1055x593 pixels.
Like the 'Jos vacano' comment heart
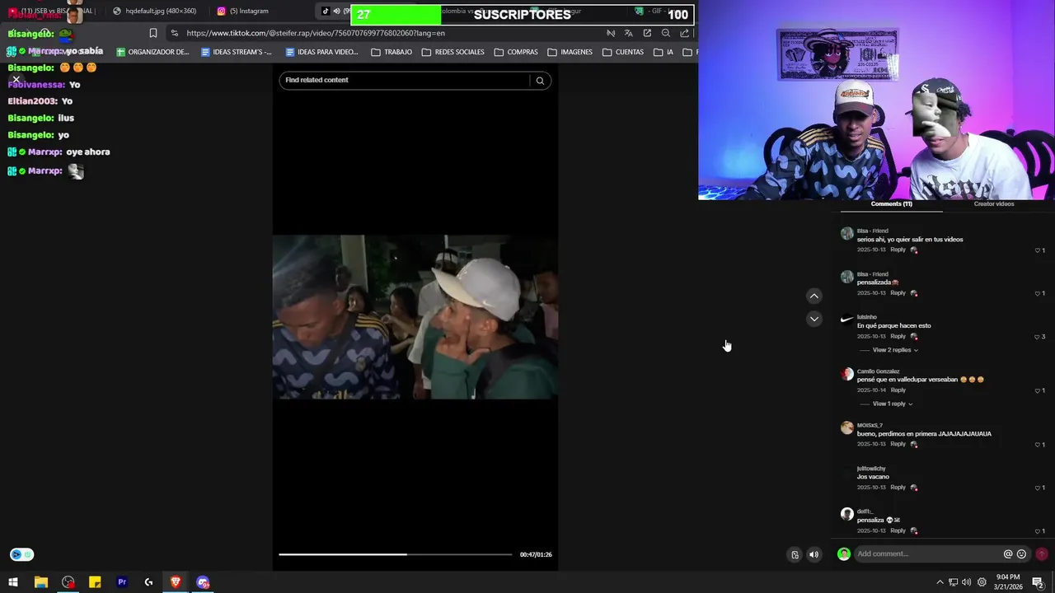tap(1038, 488)
